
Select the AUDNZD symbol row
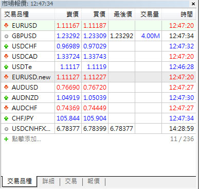coord(98,98)
